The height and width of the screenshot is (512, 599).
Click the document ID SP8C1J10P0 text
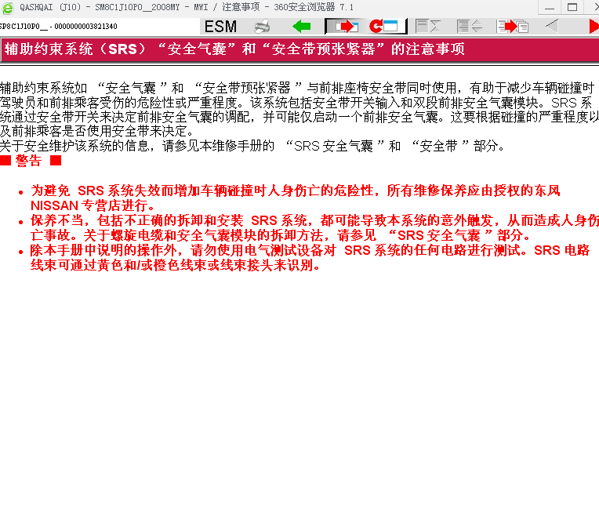(x=59, y=27)
